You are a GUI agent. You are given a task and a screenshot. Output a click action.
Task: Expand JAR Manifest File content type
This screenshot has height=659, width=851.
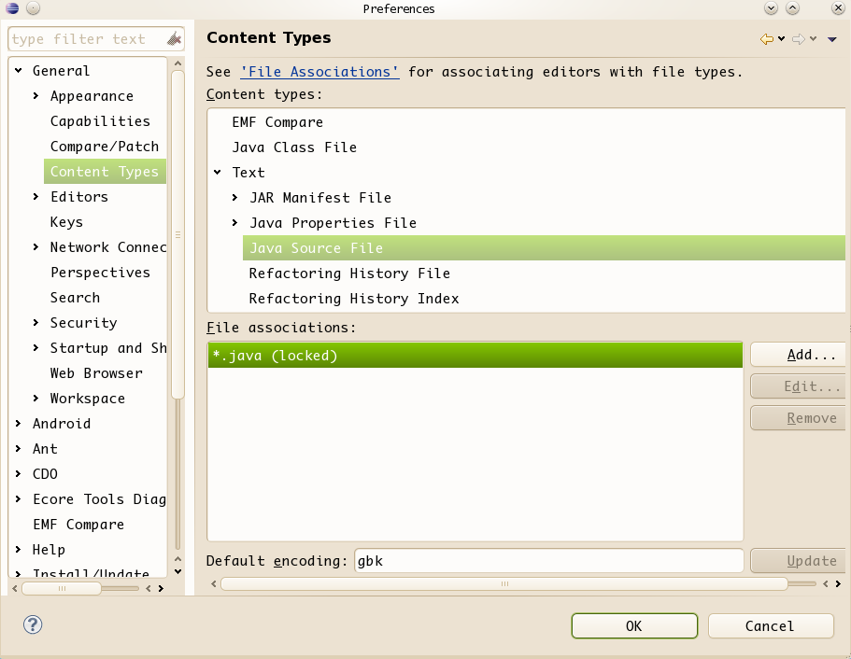click(x=235, y=198)
